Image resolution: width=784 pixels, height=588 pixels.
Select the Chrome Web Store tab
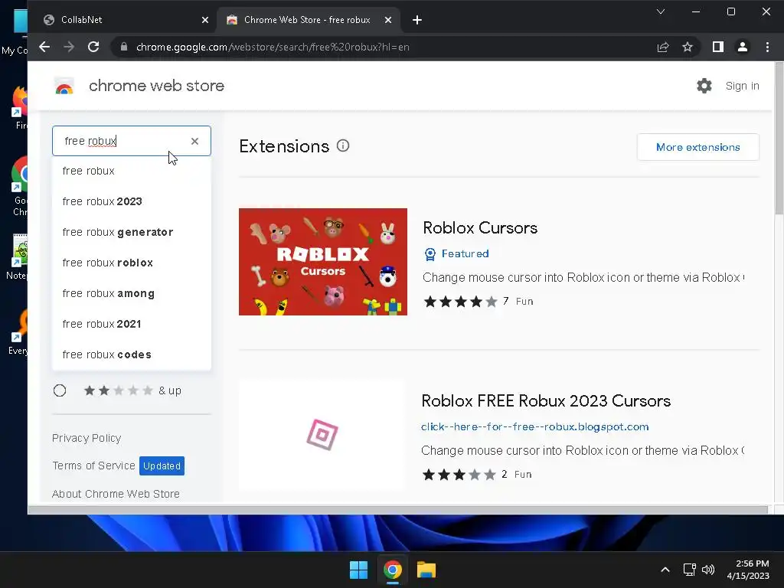point(308,20)
